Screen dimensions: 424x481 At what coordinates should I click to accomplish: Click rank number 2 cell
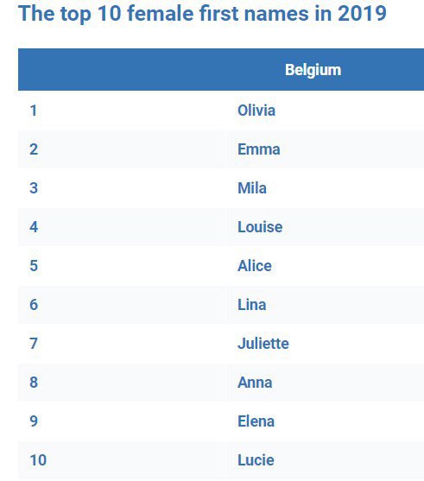(122, 149)
